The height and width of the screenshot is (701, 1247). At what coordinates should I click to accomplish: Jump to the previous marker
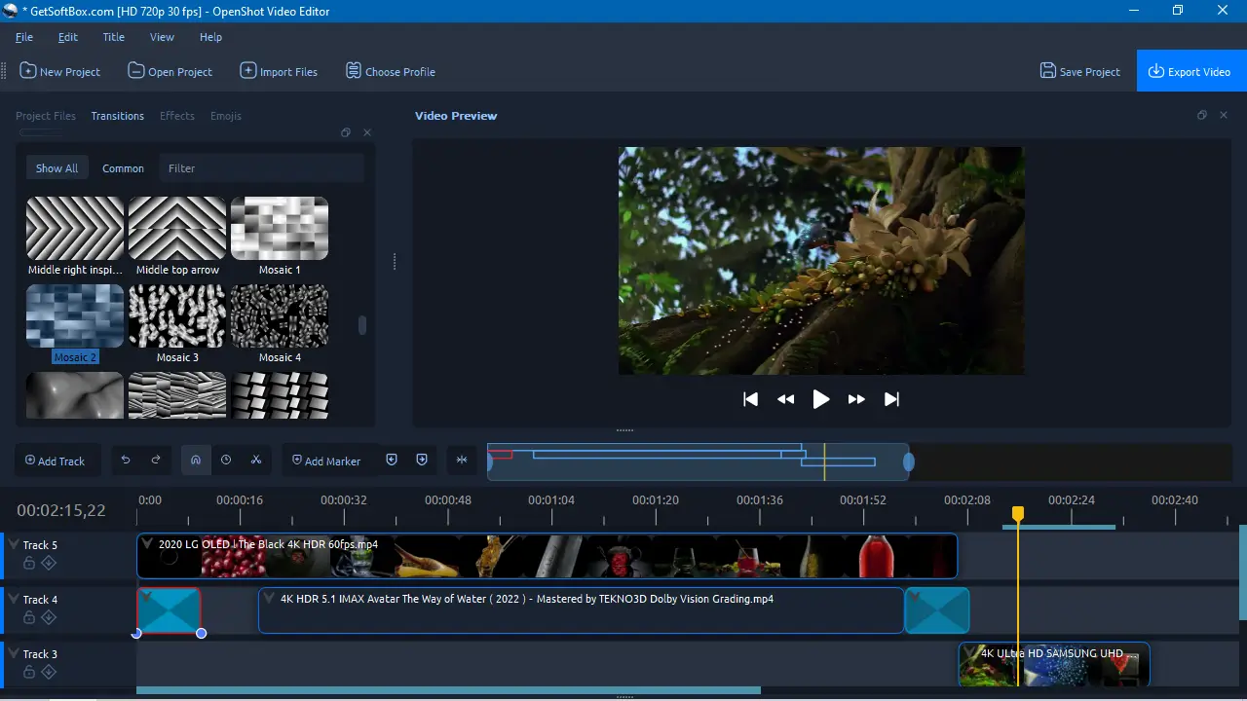pyautogui.click(x=392, y=461)
